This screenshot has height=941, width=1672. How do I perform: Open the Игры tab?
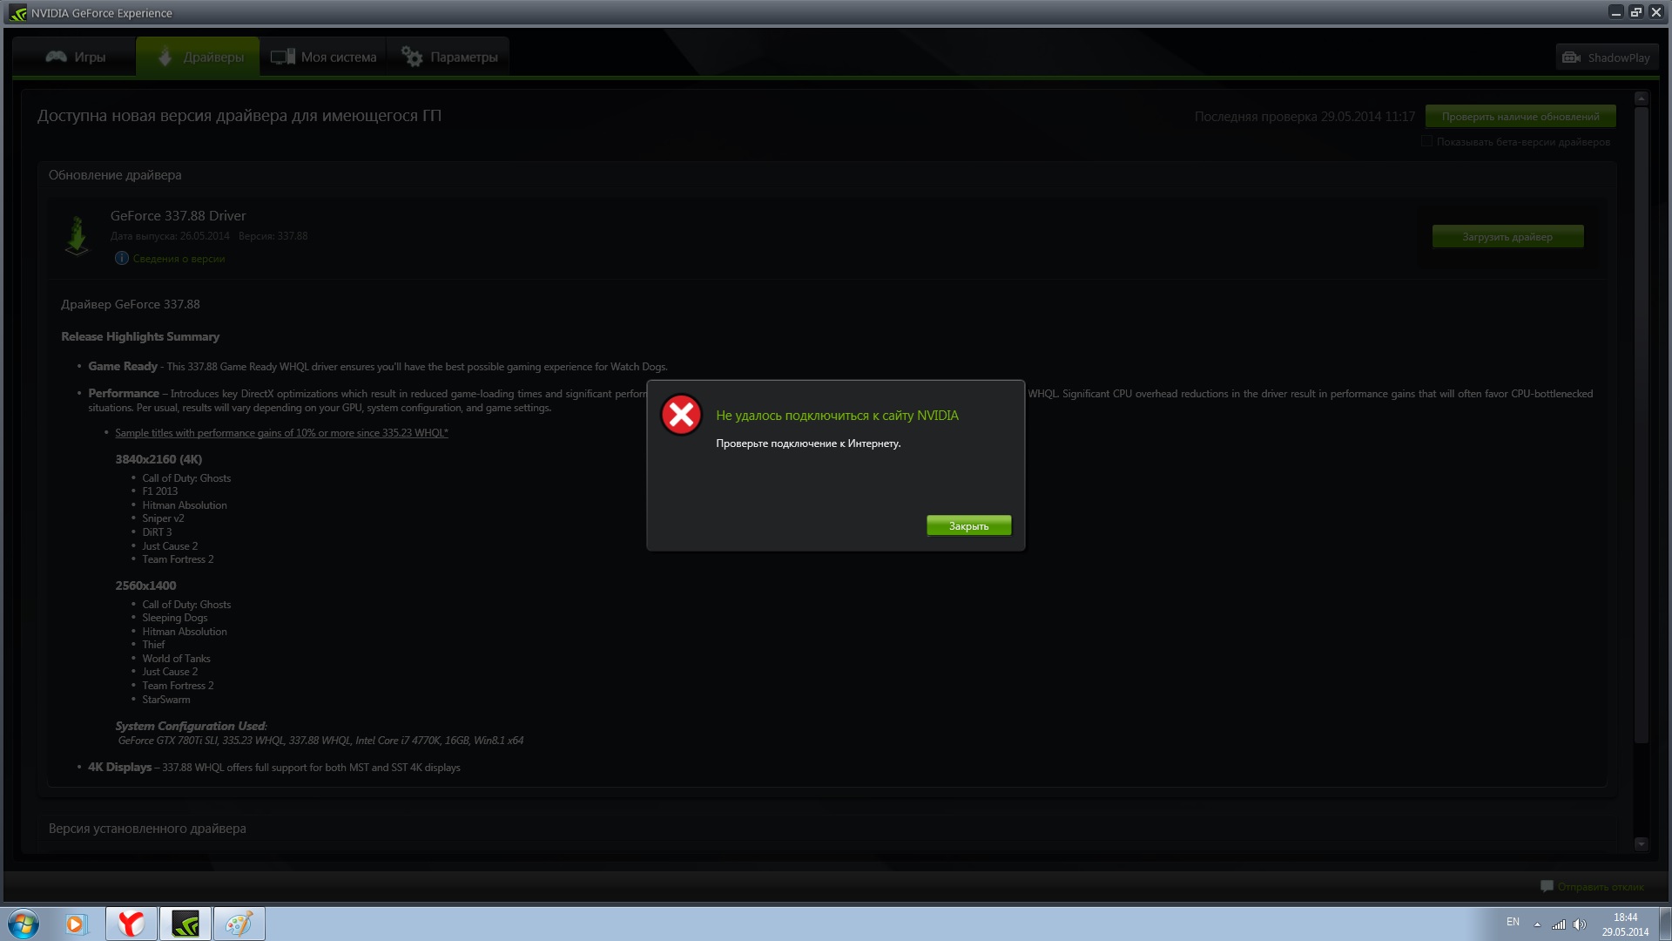(x=75, y=57)
